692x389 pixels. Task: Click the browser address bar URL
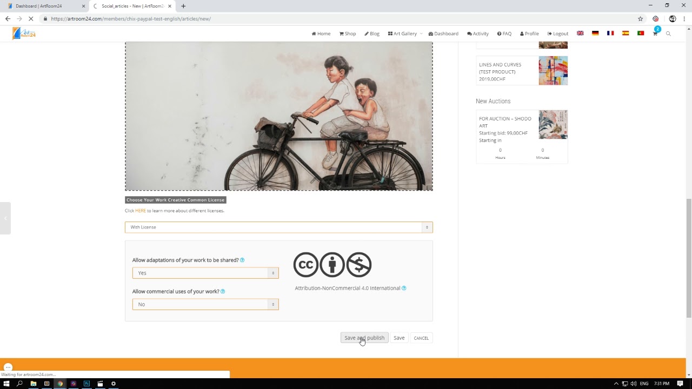[x=131, y=18]
